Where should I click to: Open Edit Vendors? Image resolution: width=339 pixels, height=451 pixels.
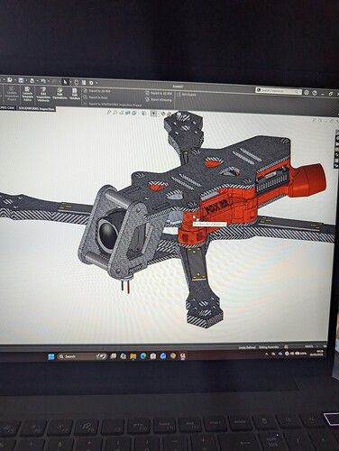(75, 94)
